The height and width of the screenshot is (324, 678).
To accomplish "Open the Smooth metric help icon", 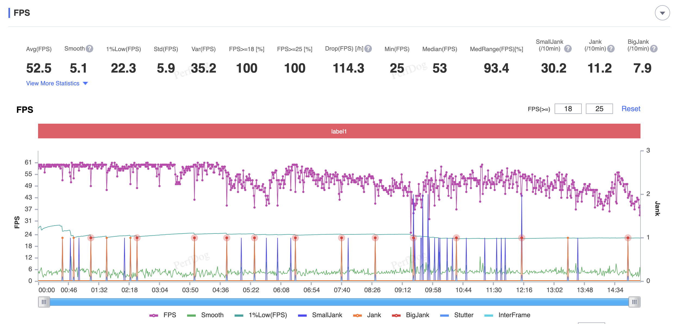I will 89,49.
